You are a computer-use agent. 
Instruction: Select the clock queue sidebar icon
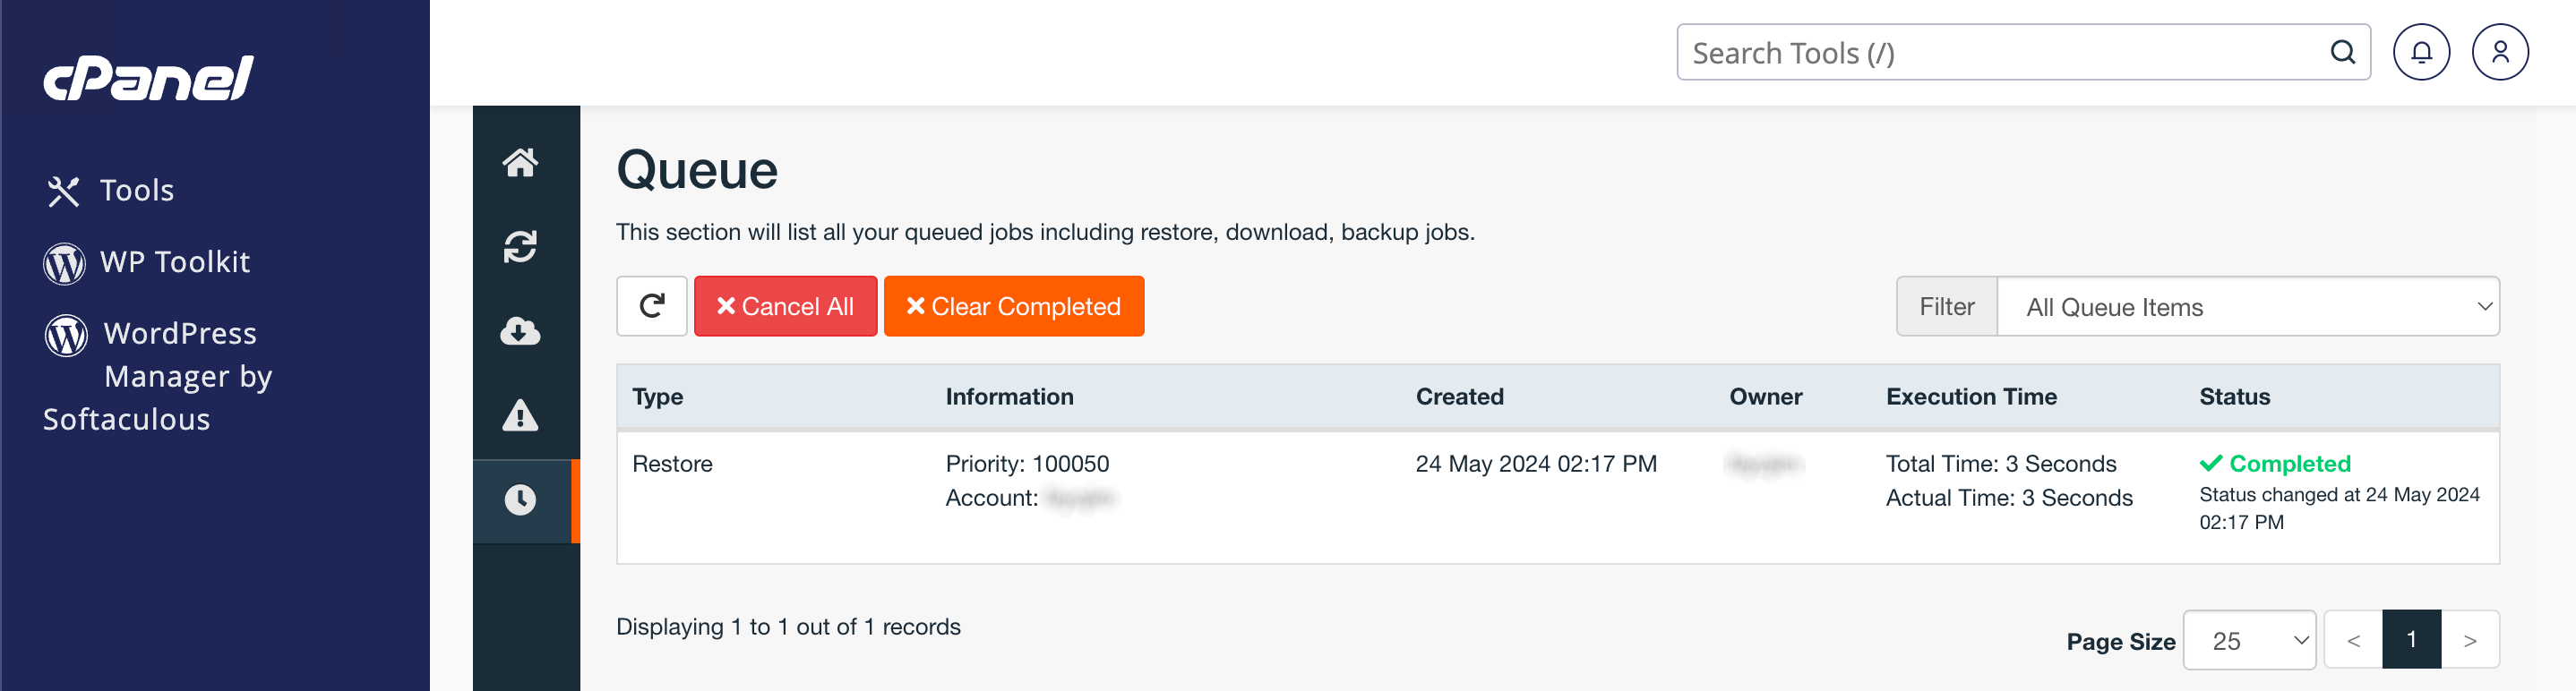[520, 500]
